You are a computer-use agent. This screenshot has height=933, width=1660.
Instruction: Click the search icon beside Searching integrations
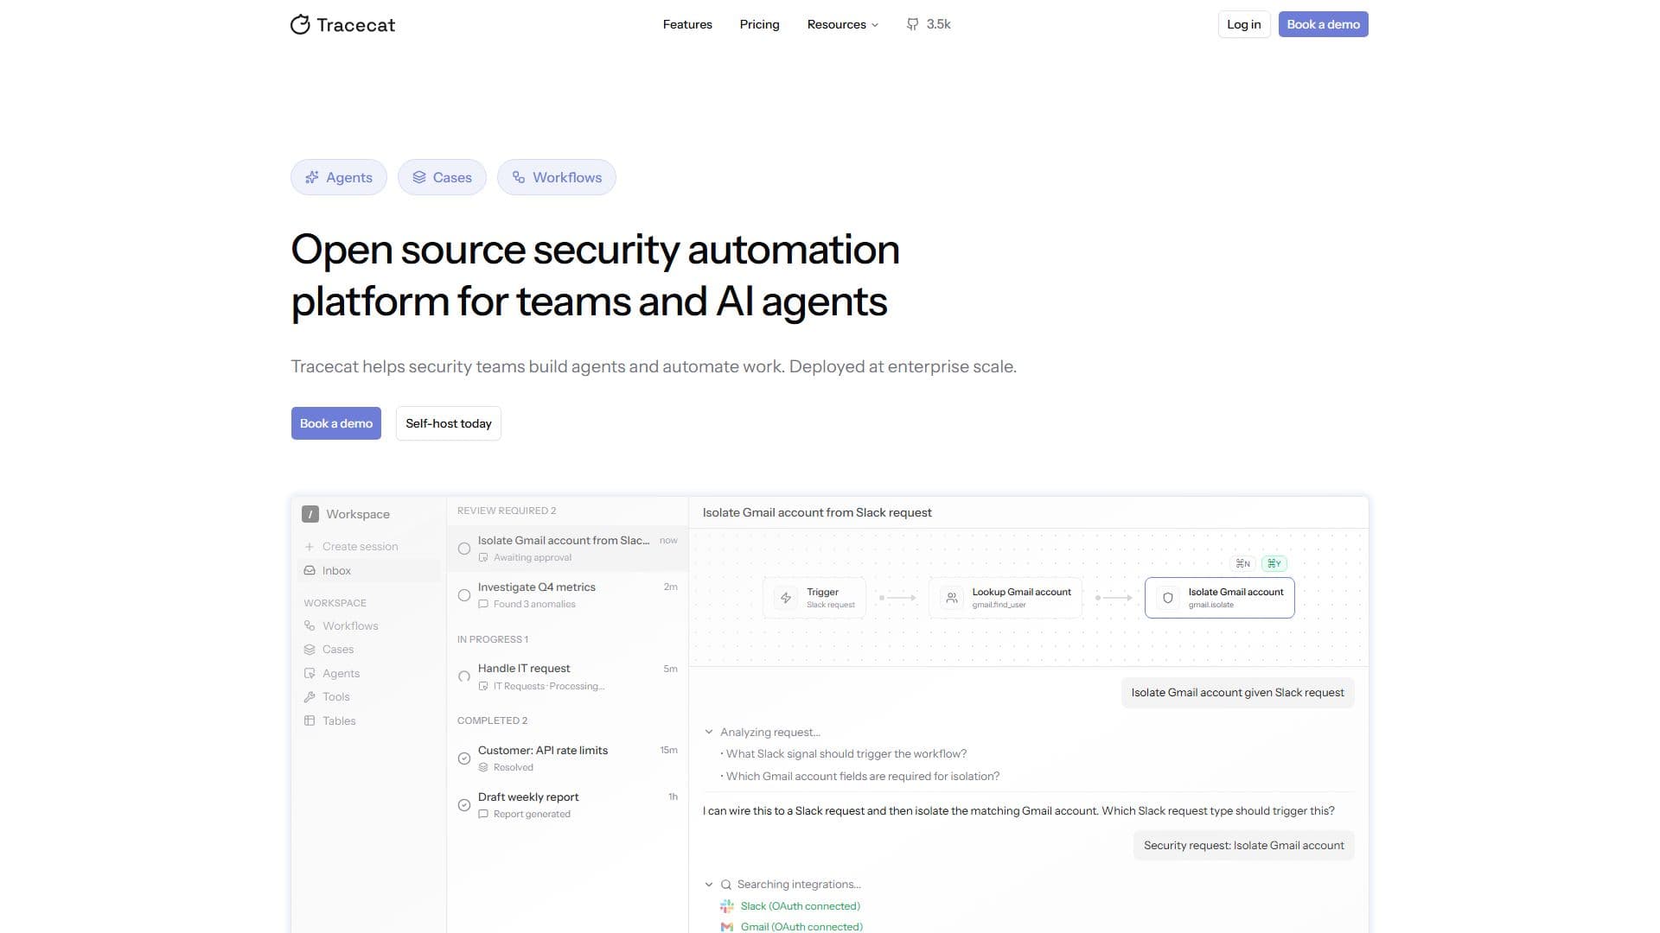coord(726,885)
